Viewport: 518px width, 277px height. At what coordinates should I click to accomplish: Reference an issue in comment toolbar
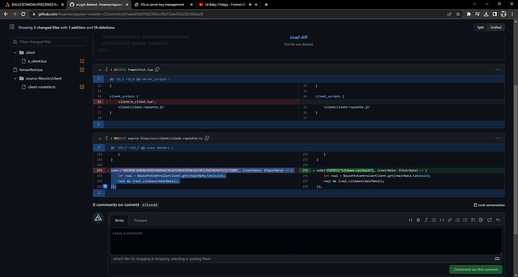(489, 220)
